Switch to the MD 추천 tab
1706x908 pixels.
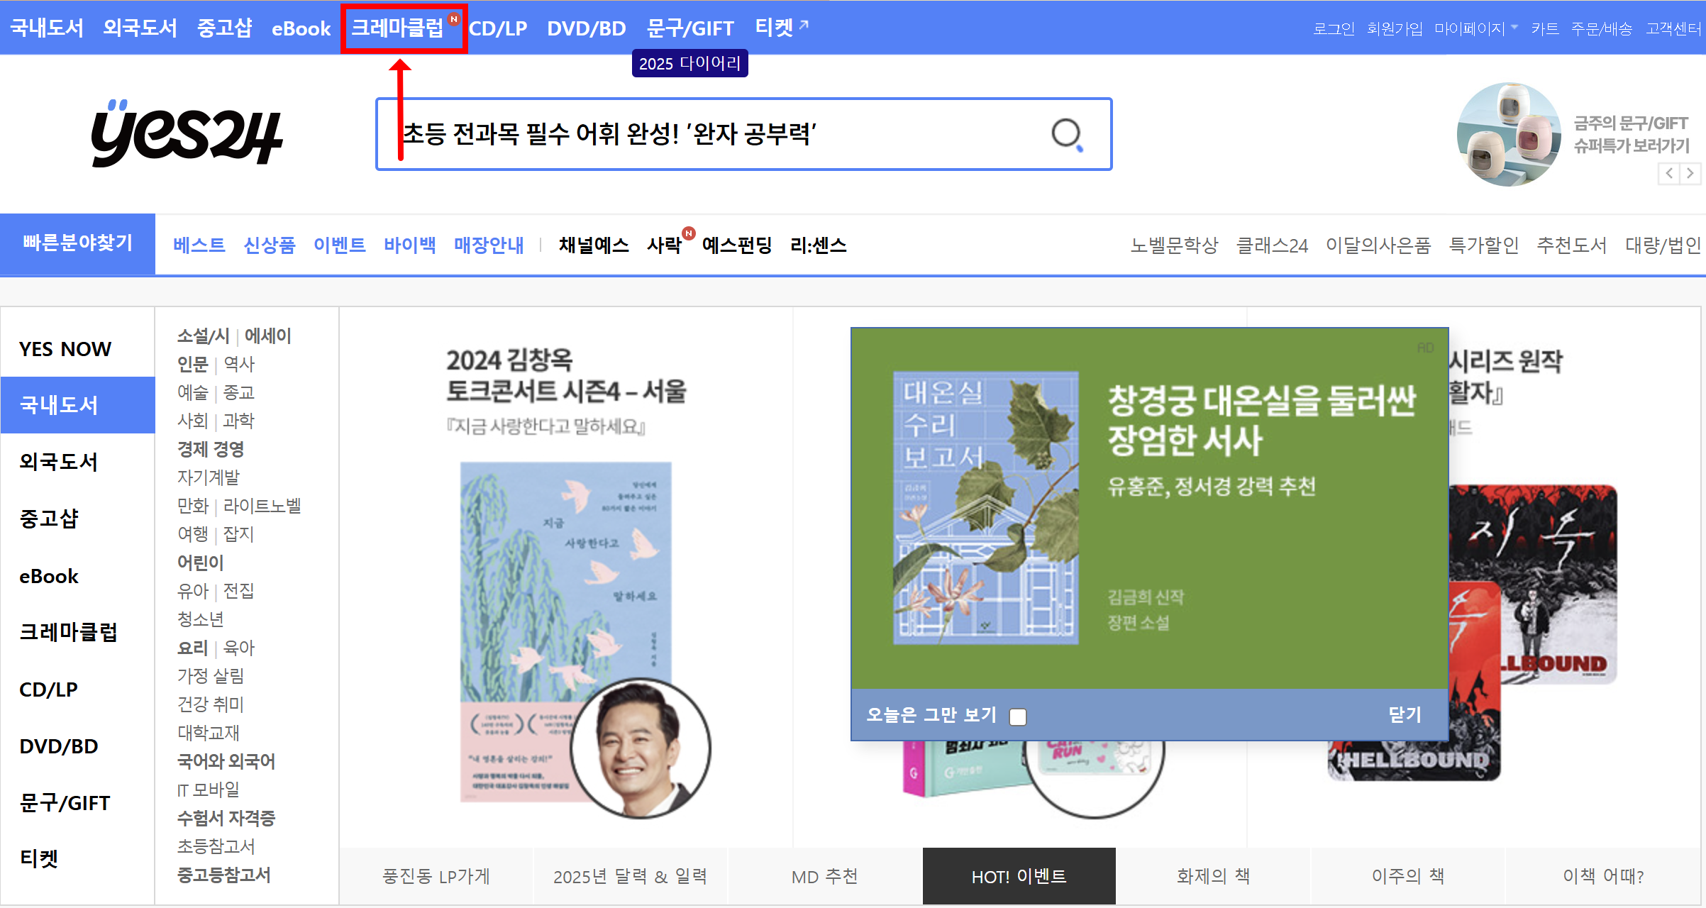pos(824,877)
